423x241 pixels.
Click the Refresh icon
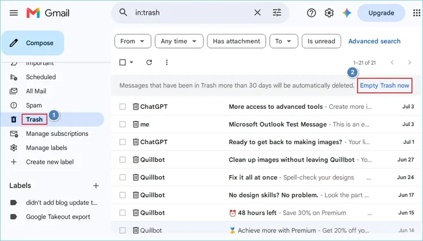(x=149, y=63)
